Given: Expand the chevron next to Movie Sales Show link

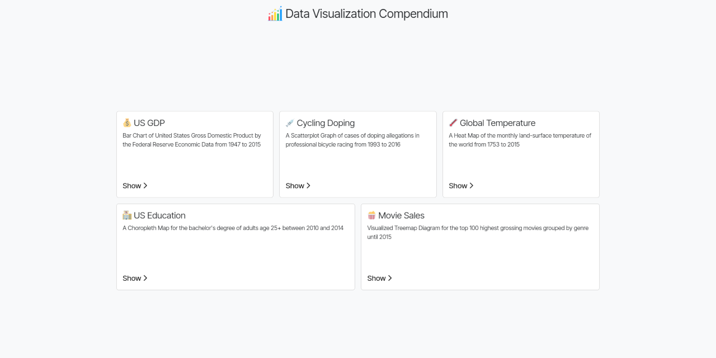Looking at the screenshot, I should click(x=389, y=278).
